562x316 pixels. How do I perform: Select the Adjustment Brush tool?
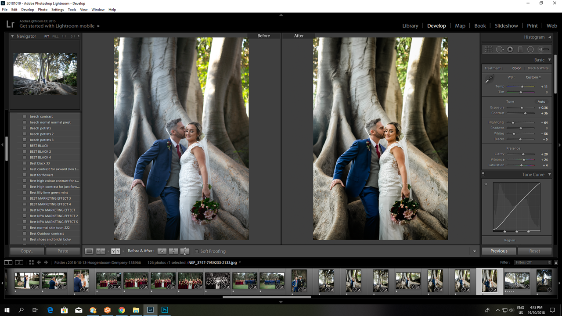pos(544,50)
